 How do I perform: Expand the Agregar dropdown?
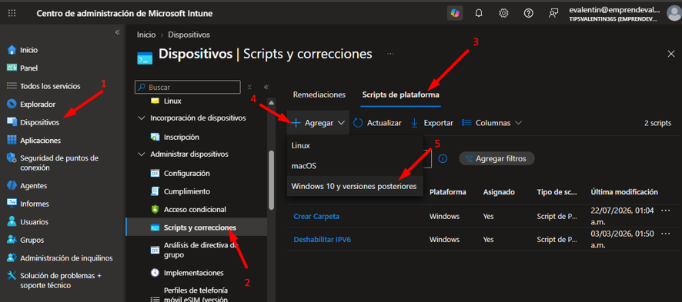(x=318, y=123)
